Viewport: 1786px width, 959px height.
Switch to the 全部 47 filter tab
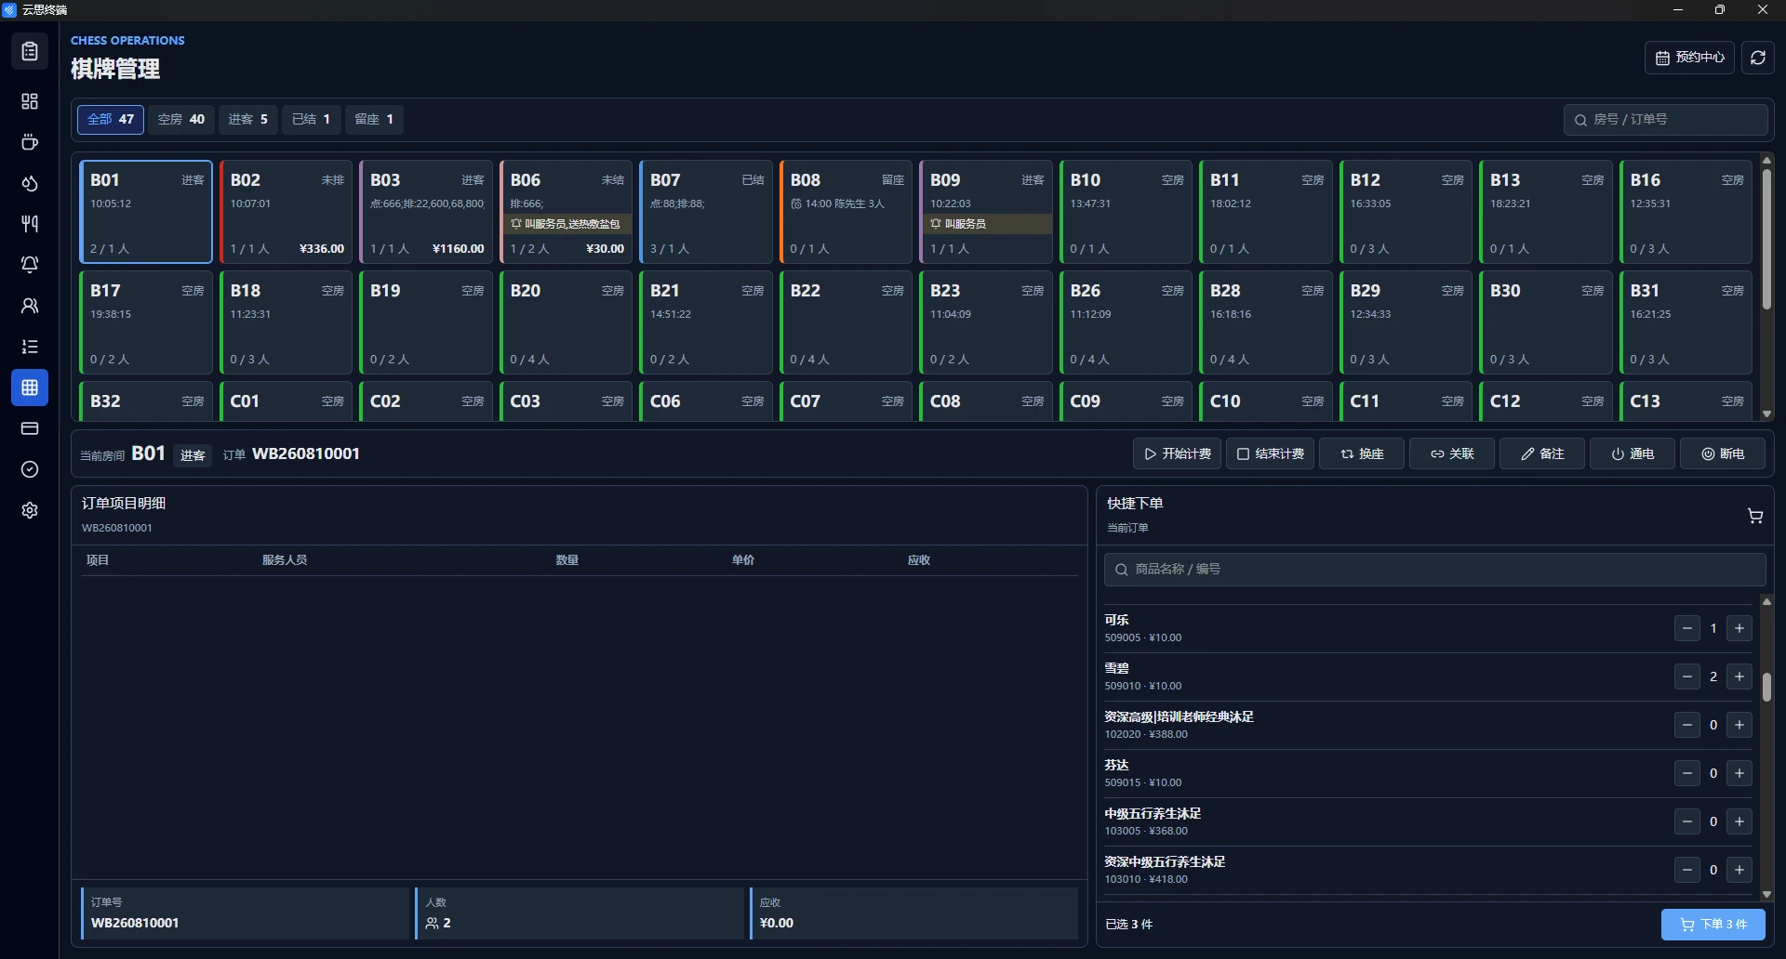click(x=111, y=119)
